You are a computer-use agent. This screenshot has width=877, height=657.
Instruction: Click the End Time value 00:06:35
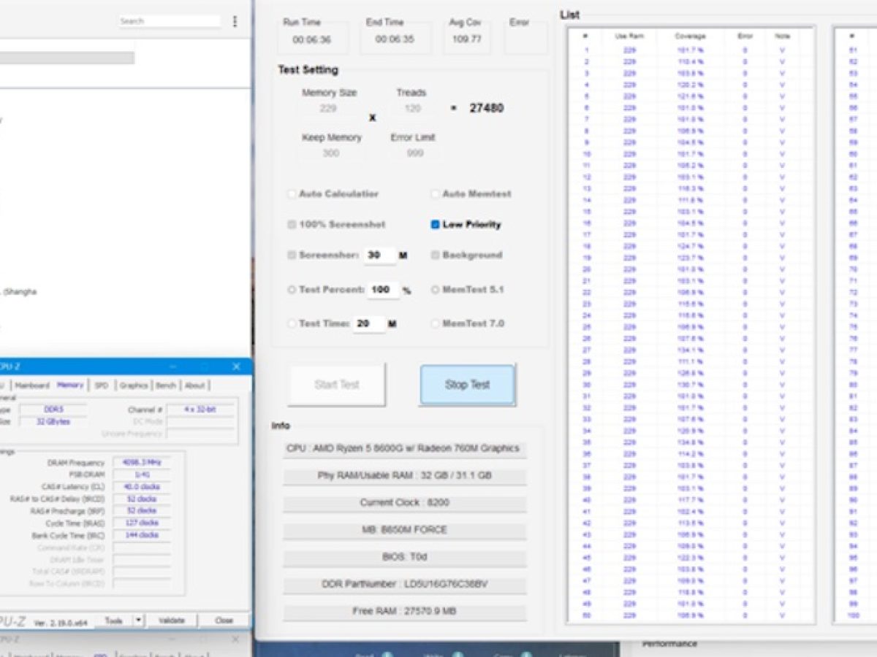coord(395,39)
